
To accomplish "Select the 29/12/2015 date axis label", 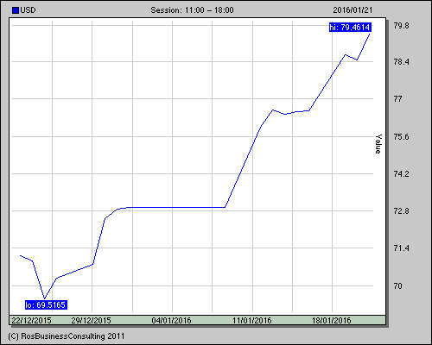I will click(x=91, y=320).
